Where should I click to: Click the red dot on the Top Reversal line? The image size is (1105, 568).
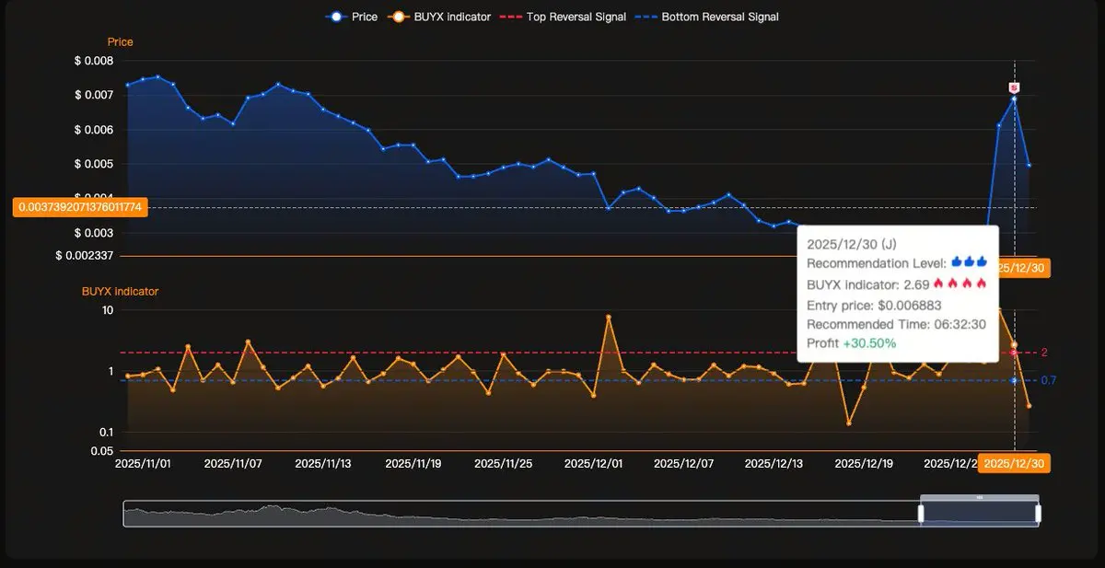(x=1014, y=353)
